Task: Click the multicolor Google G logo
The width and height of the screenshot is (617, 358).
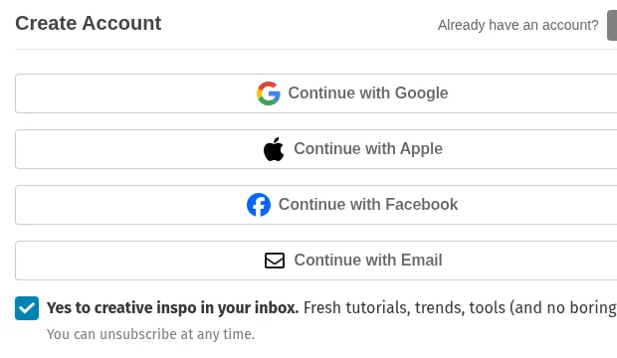Action: [x=269, y=93]
